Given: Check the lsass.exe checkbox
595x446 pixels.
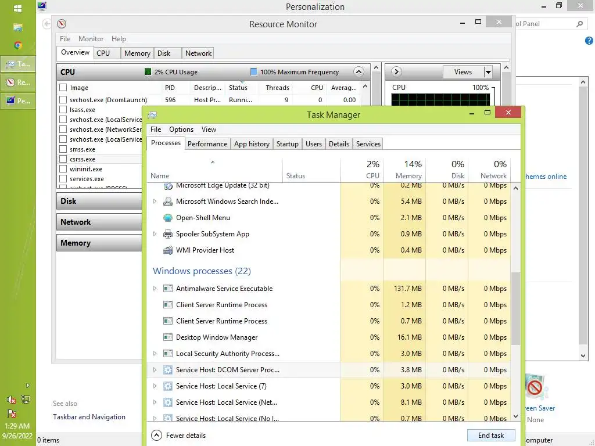Looking at the screenshot, I should point(63,110).
